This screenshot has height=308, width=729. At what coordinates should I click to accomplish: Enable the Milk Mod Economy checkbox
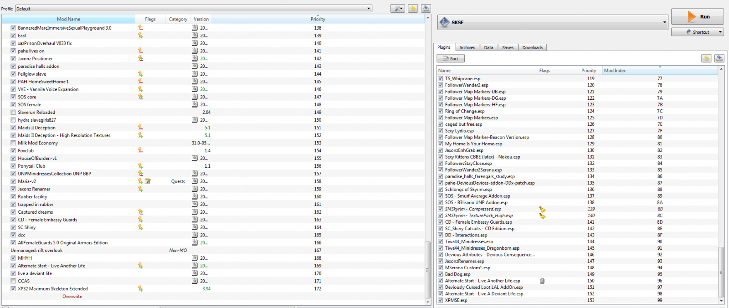tap(13, 143)
